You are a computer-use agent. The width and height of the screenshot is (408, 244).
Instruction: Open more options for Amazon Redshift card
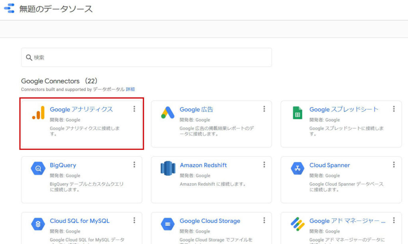(x=264, y=165)
